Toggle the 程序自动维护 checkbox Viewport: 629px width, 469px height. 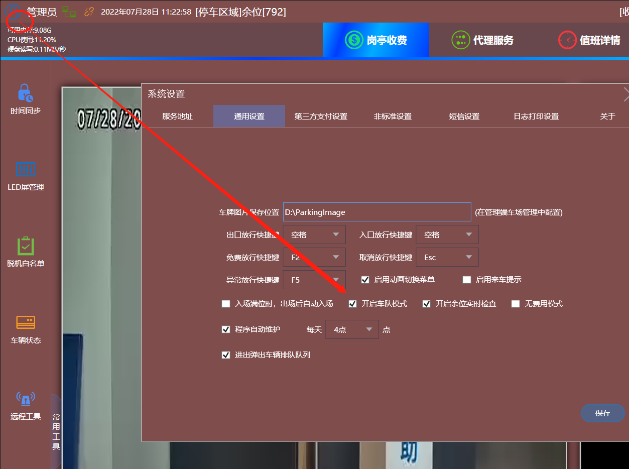pos(226,329)
